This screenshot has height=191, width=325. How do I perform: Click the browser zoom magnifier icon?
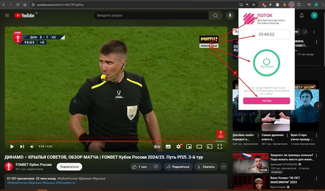[247, 5]
